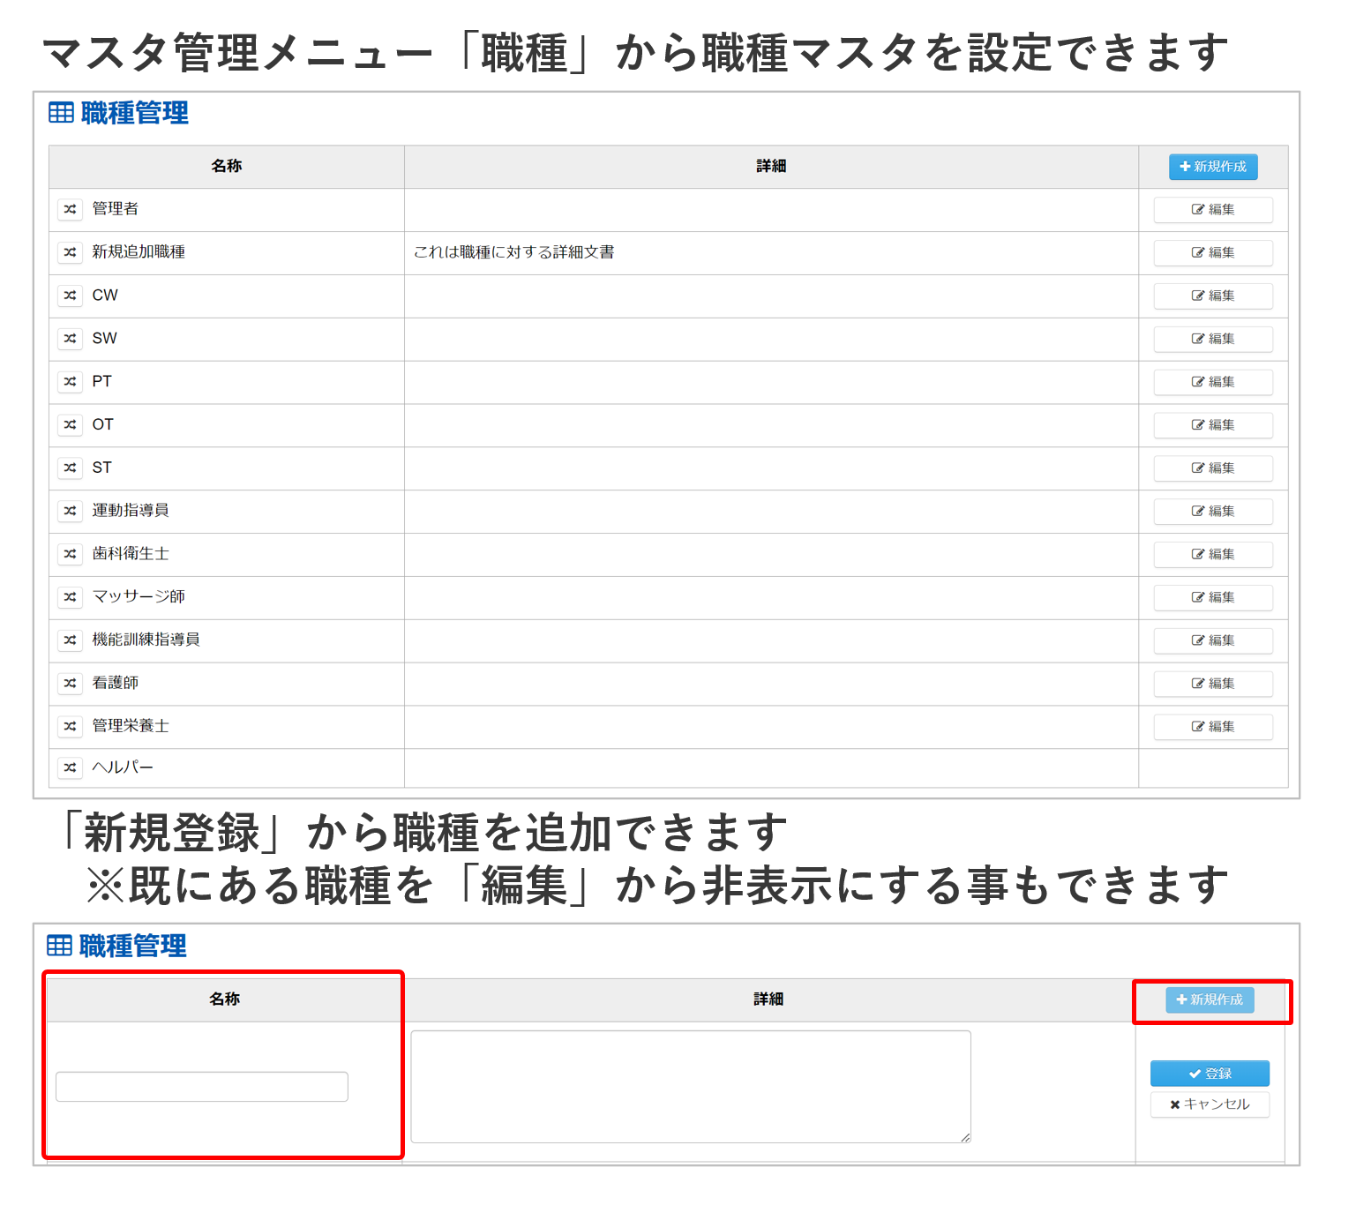This screenshot has height=1205, width=1356.
Task: Edit the 新規追加職種 row
Action: [1212, 253]
